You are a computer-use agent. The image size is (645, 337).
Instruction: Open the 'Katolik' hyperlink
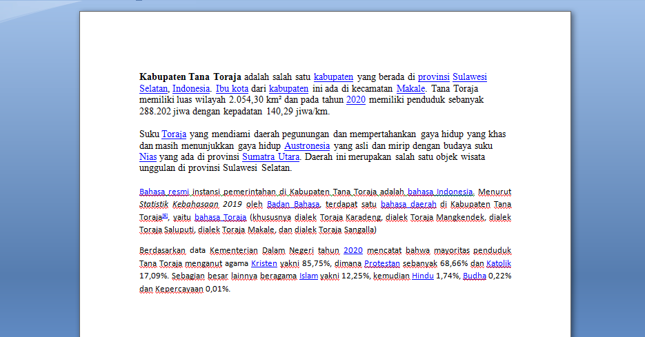click(499, 263)
